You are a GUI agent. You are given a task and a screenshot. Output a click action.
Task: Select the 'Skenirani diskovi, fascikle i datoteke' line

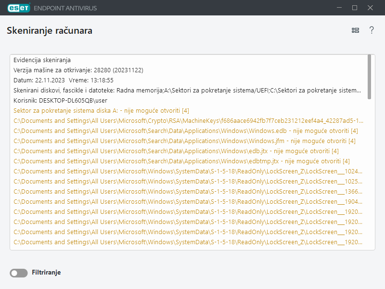(187, 91)
